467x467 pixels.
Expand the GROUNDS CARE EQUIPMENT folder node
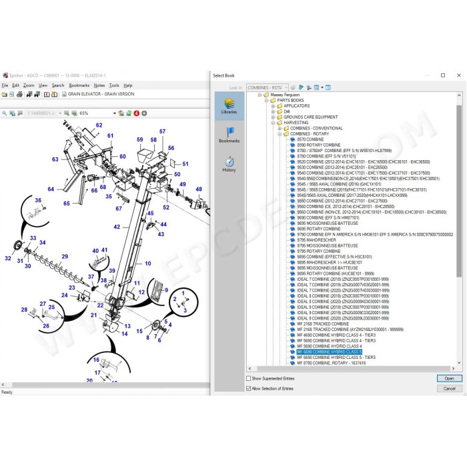tap(273, 117)
